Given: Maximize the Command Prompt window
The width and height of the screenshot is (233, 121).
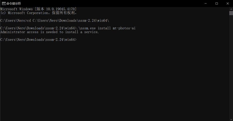Looking at the screenshot, I should pos(216,3).
